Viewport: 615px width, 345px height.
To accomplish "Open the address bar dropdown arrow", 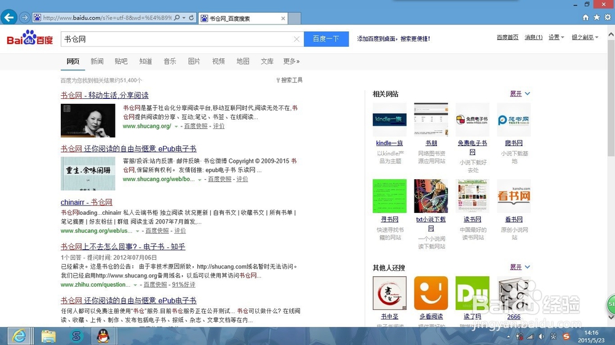I will pos(183,18).
